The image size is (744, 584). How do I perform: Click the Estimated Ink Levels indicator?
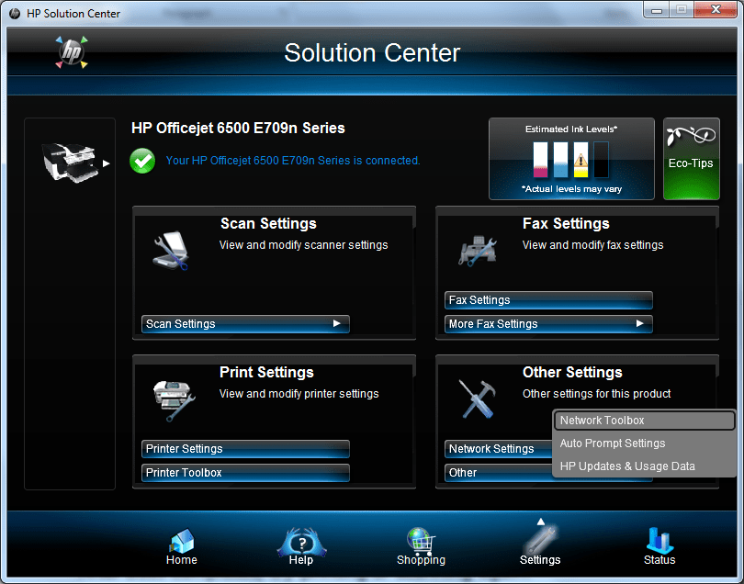[570, 158]
